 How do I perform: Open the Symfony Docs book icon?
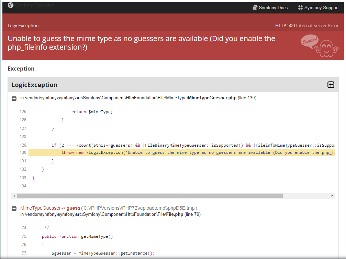point(255,8)
